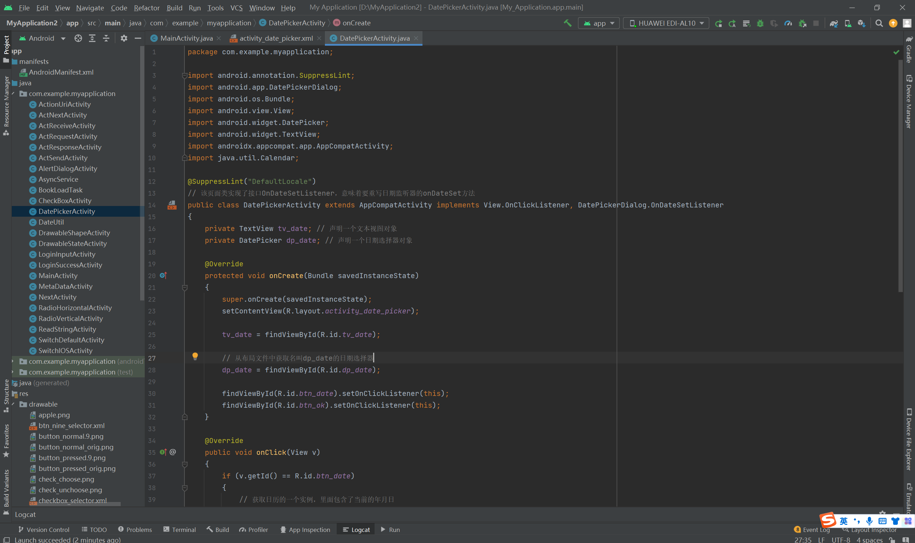Open the Profile app gauge icon
Image resolution: width=915 pixels, height=543 pixels.
788,23
